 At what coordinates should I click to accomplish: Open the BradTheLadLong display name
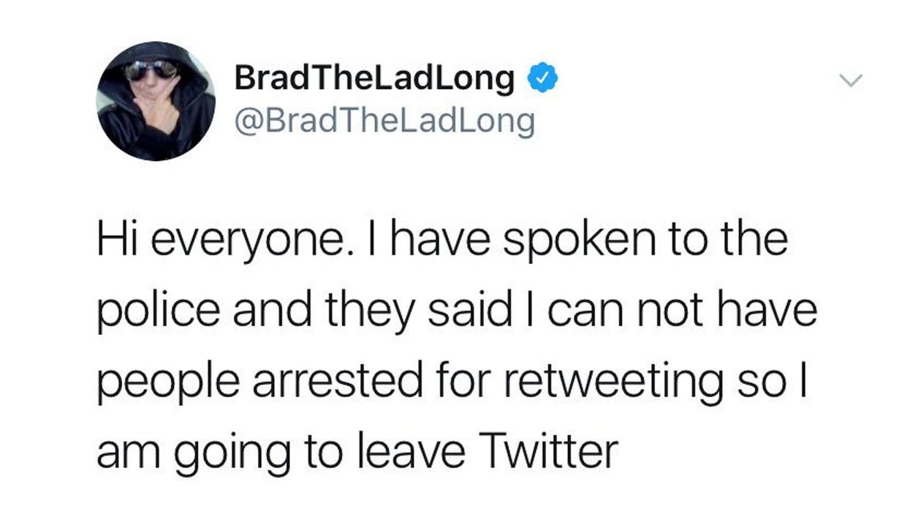click(373, 76)
